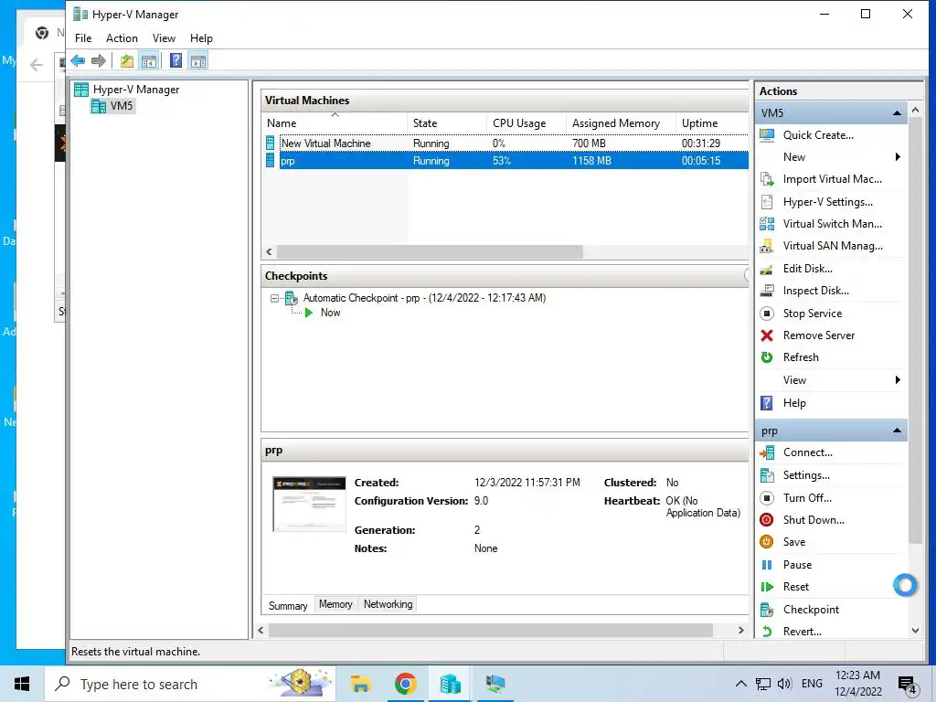This screenshot has height=702, width=936.
Task: Click Connect icon for prp
Action: point(767,453)
